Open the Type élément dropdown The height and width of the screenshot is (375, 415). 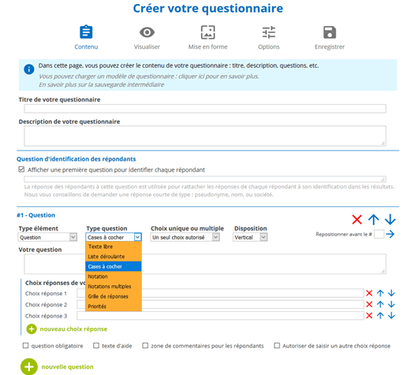[x=47, y=237]
